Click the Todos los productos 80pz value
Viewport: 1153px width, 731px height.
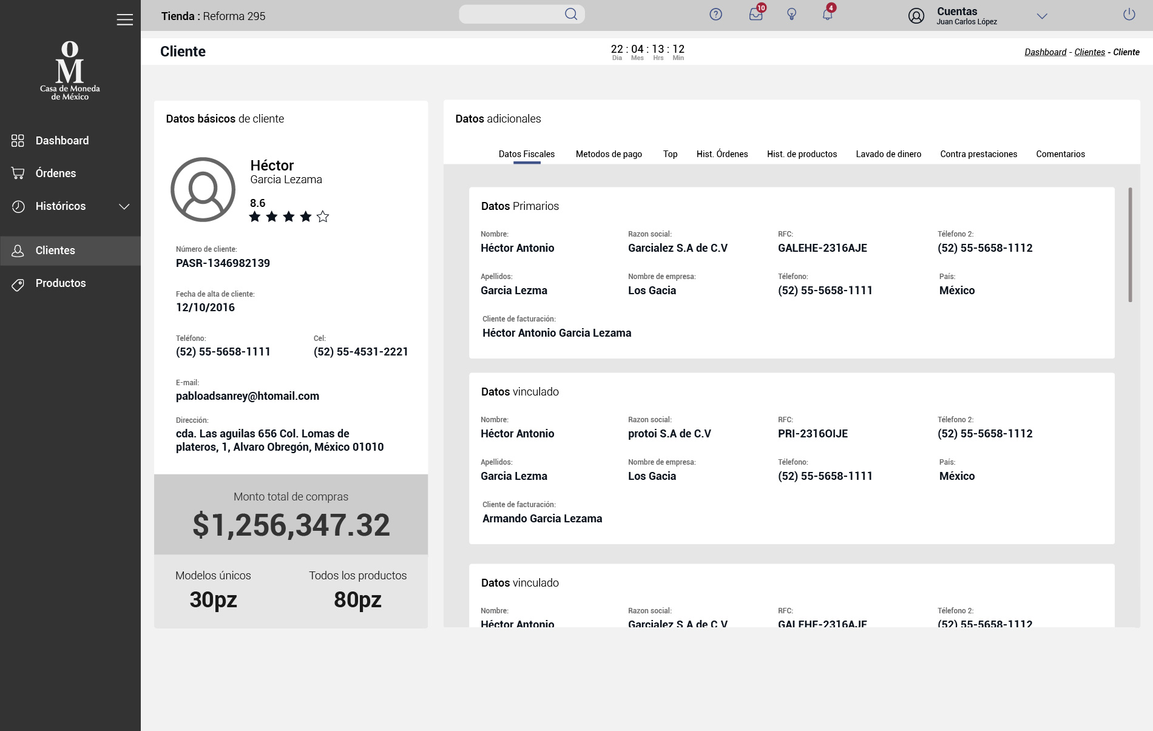(x=357, y=600)
